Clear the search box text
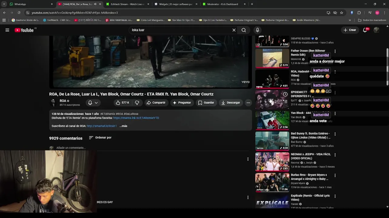This screenshot has height=218, width=389. coord(234,30)
